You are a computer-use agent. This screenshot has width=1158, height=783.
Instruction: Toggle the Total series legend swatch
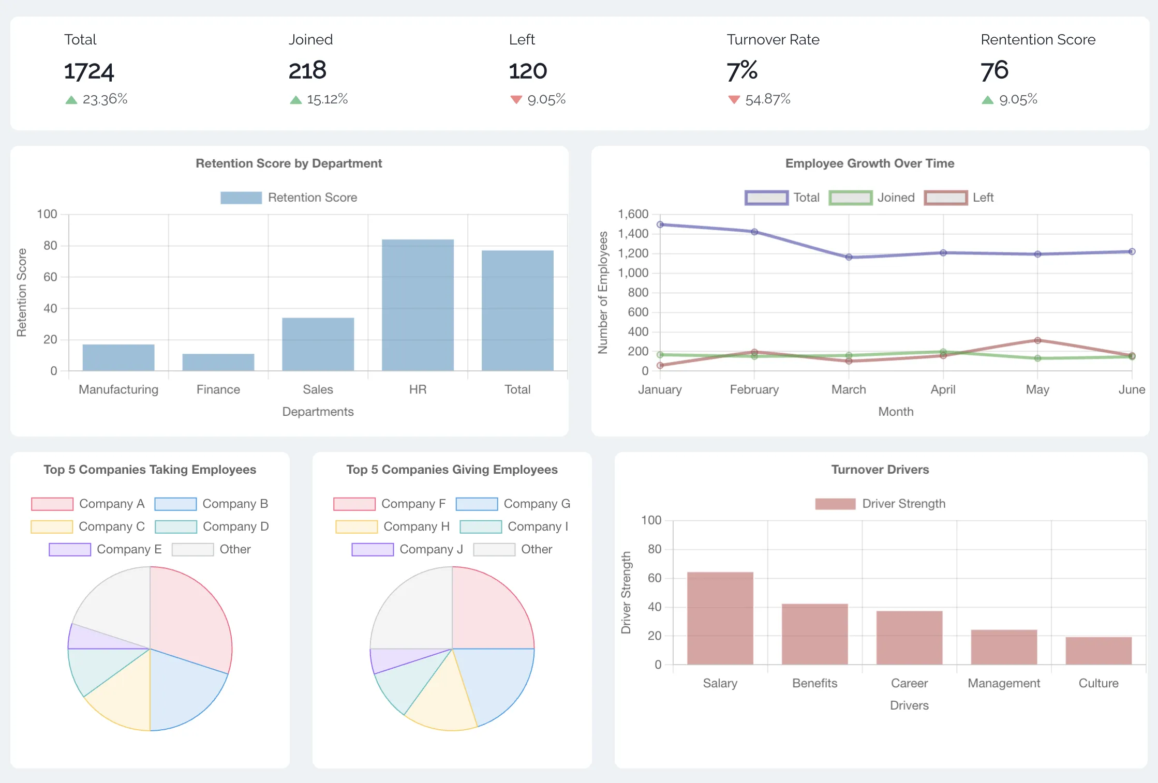click(767, 198)
